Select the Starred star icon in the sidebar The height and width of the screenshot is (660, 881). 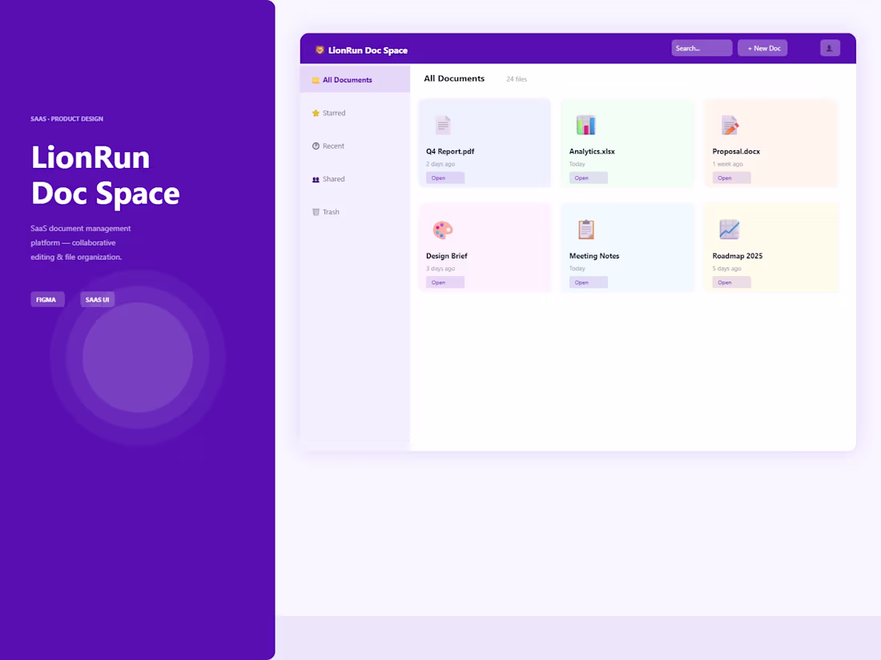[315, 113]
